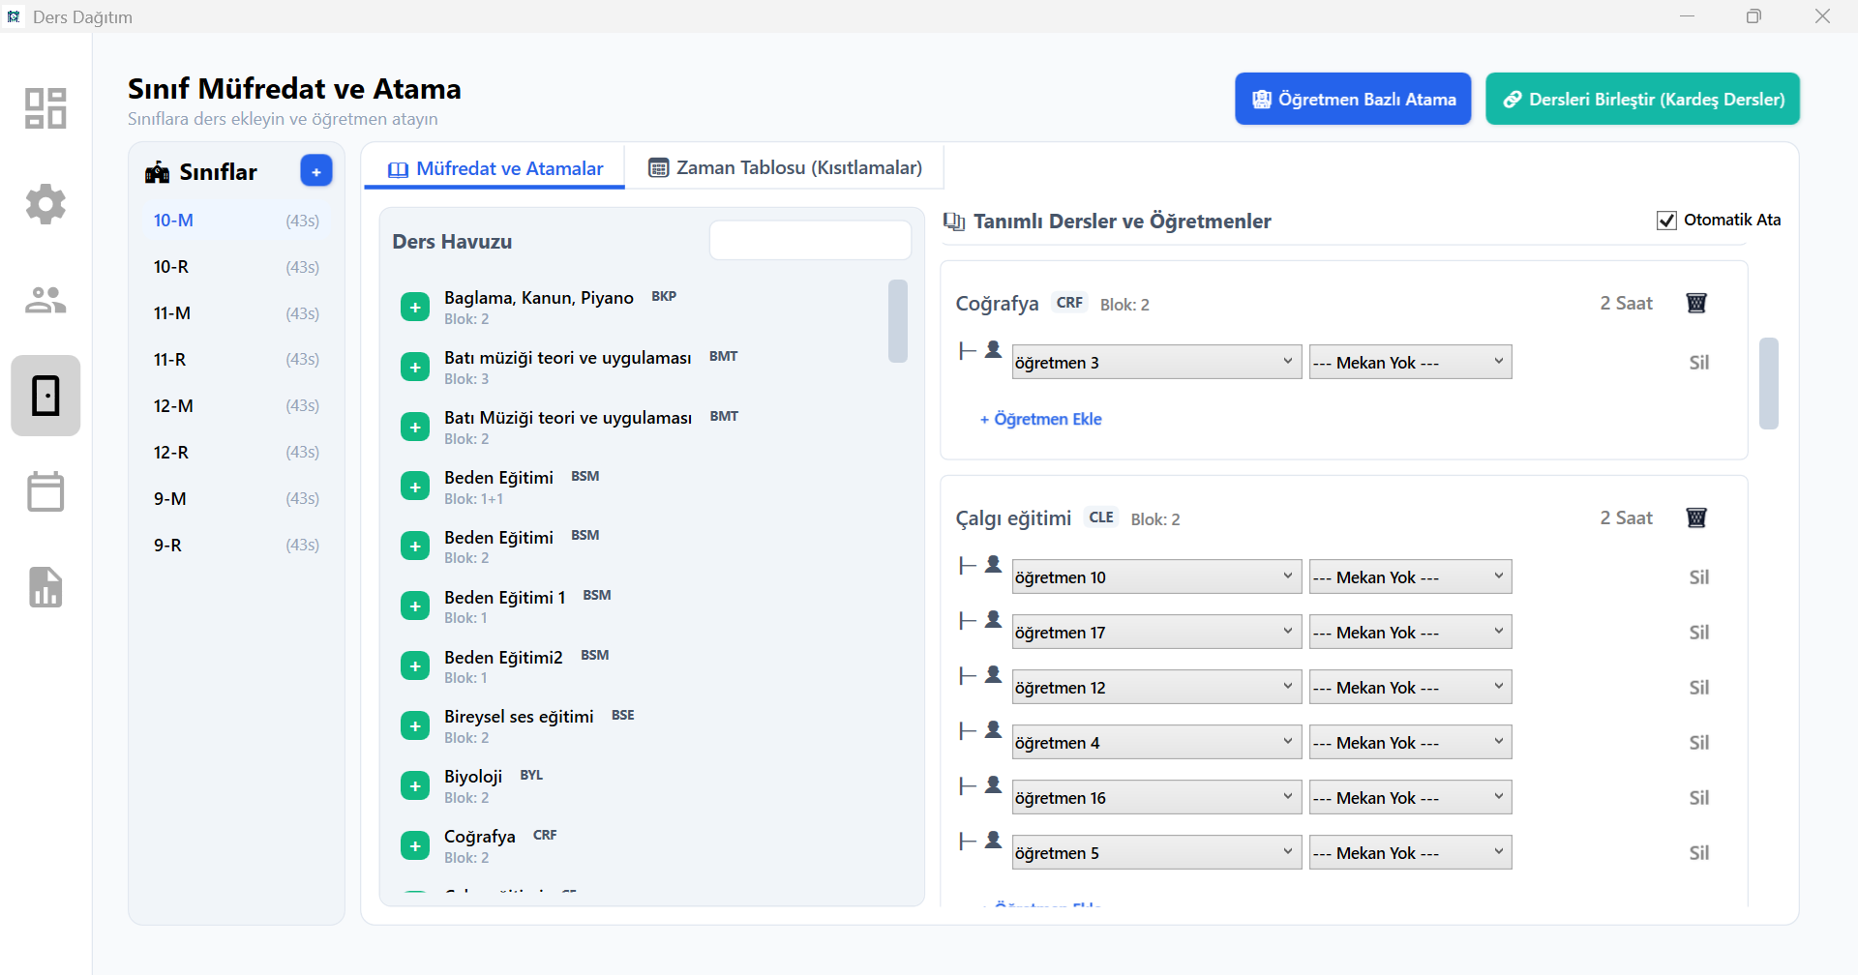Viewport: 1858px width, 975px height.
Task: Expand Mekan Yok dropdown for öğretmen 10
Action: 1409,576
